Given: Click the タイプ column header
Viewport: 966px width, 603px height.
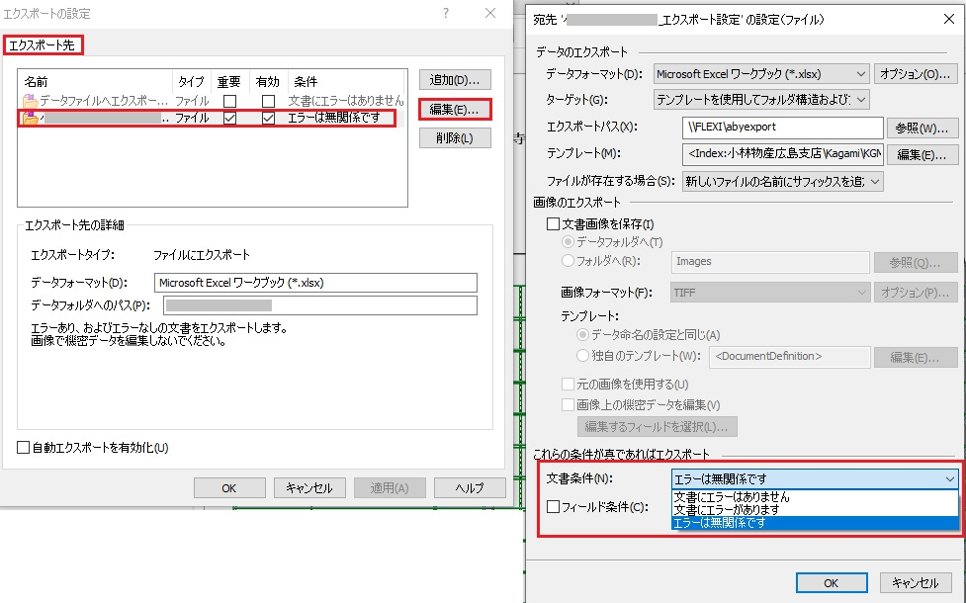Looking at the screenshot, I should pyautogui.click(x=191, y=81).
